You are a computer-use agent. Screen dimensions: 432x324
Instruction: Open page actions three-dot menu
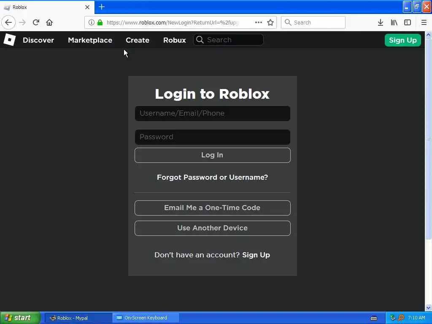pyautogui.click(x=259, y=22)
